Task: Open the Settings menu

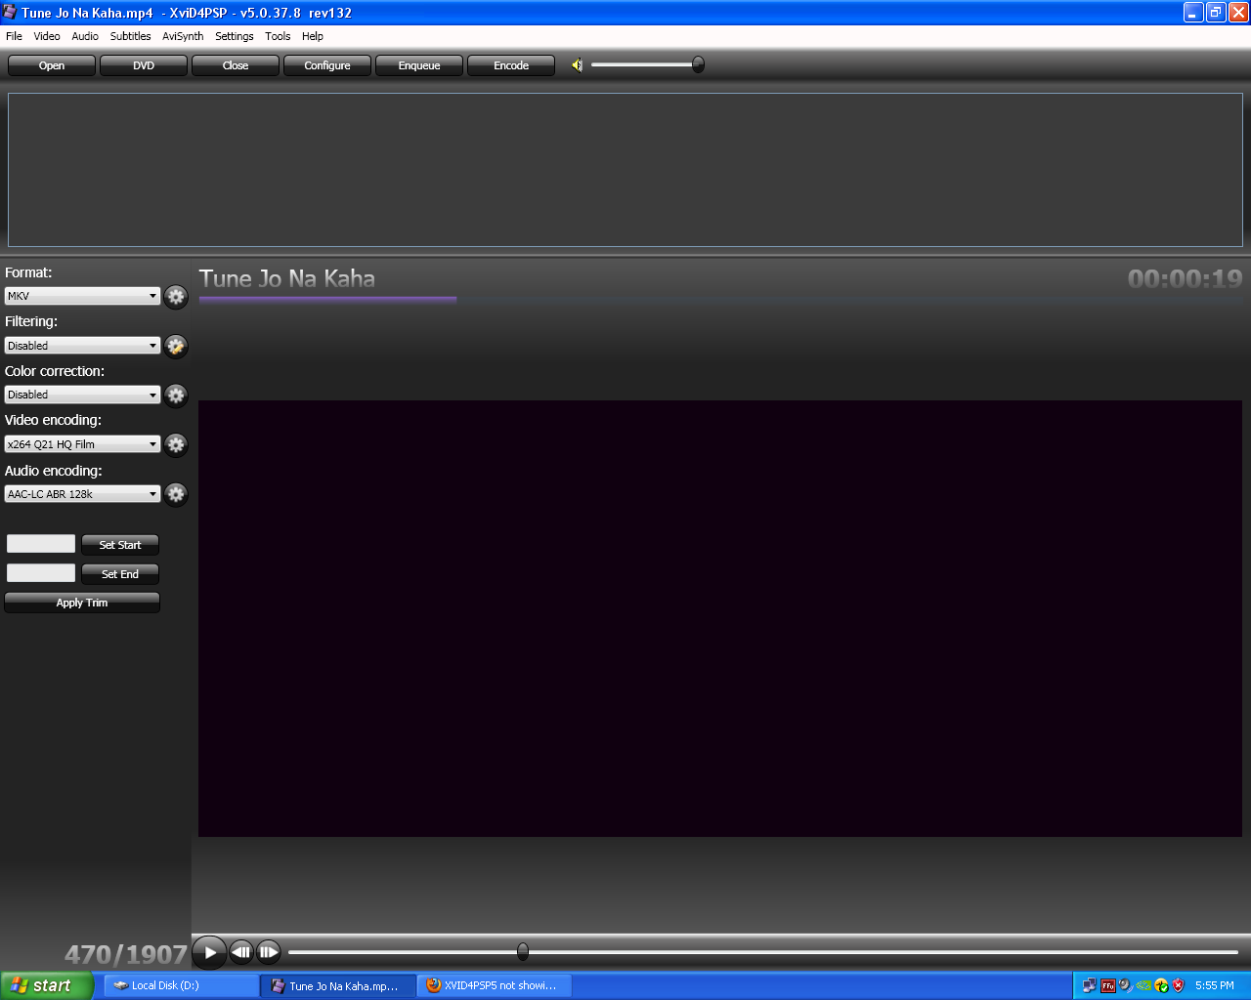Action: click(x=235, y=36)
